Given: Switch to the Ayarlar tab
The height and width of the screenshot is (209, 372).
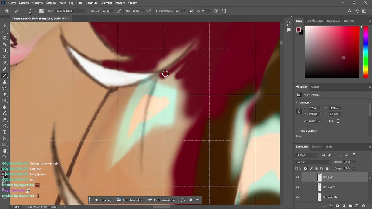Looking at the screenshot, I should pyautogui.click(x=315, y=87).
